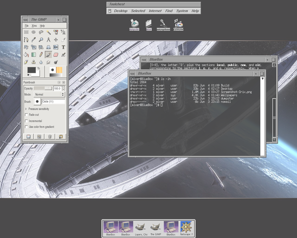This screenshot has height=238, width=297.
Task: Select the Bucket Fill tool
Action: [26, 55]
